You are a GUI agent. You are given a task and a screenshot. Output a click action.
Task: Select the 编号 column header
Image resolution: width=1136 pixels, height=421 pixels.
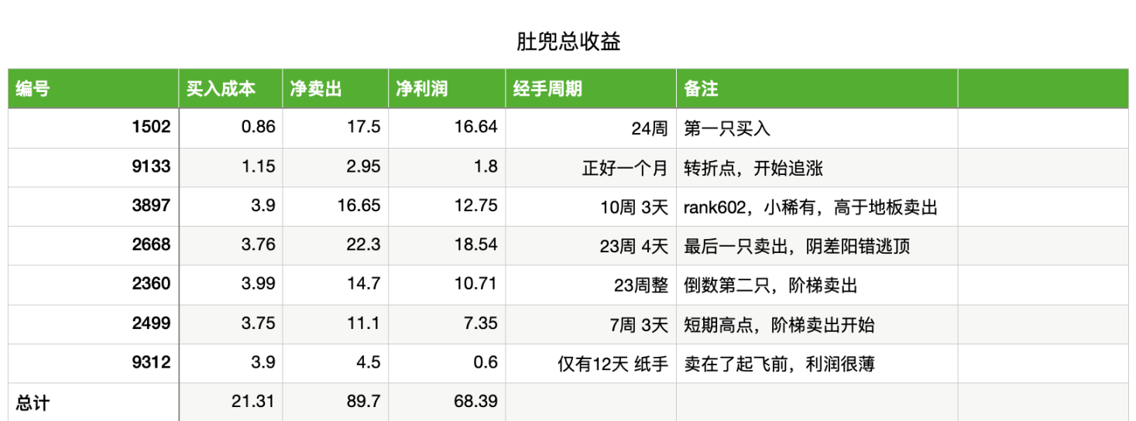click(33, 89)
